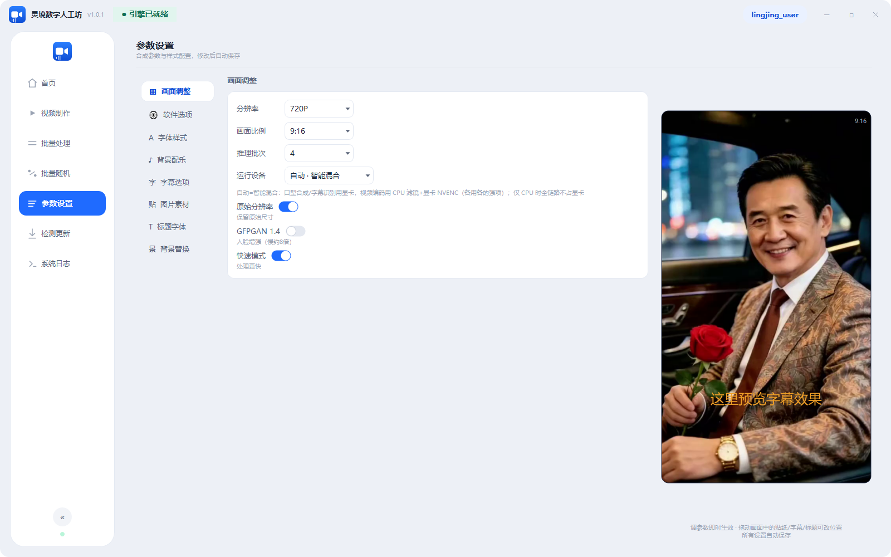Select the 视频制作 play icon
This screenshot has height=557, width=891.
coord(32,113)
